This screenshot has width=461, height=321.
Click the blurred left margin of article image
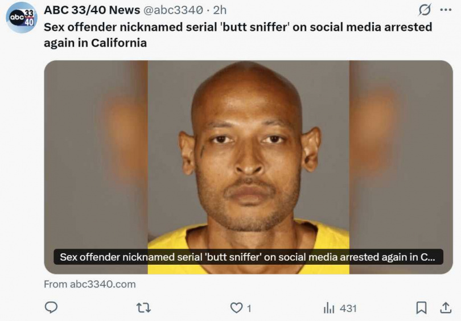click(x=96, y=167)
